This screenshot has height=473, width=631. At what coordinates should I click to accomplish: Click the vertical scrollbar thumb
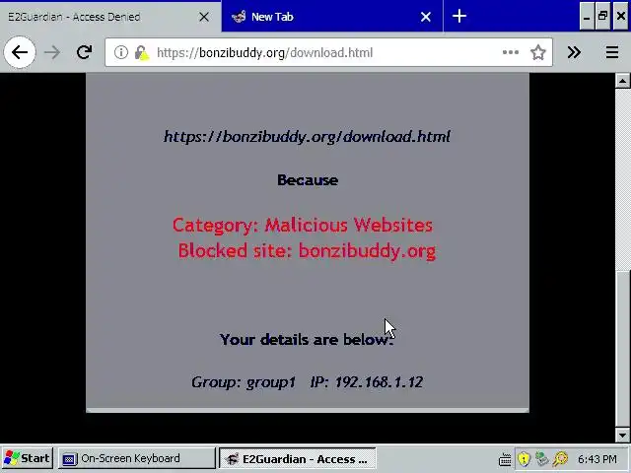coord(622,349)
